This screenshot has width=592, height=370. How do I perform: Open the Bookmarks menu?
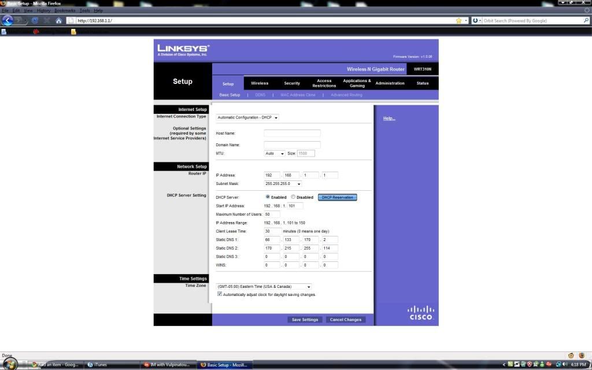pyautogui.click(x=65, y=10)
